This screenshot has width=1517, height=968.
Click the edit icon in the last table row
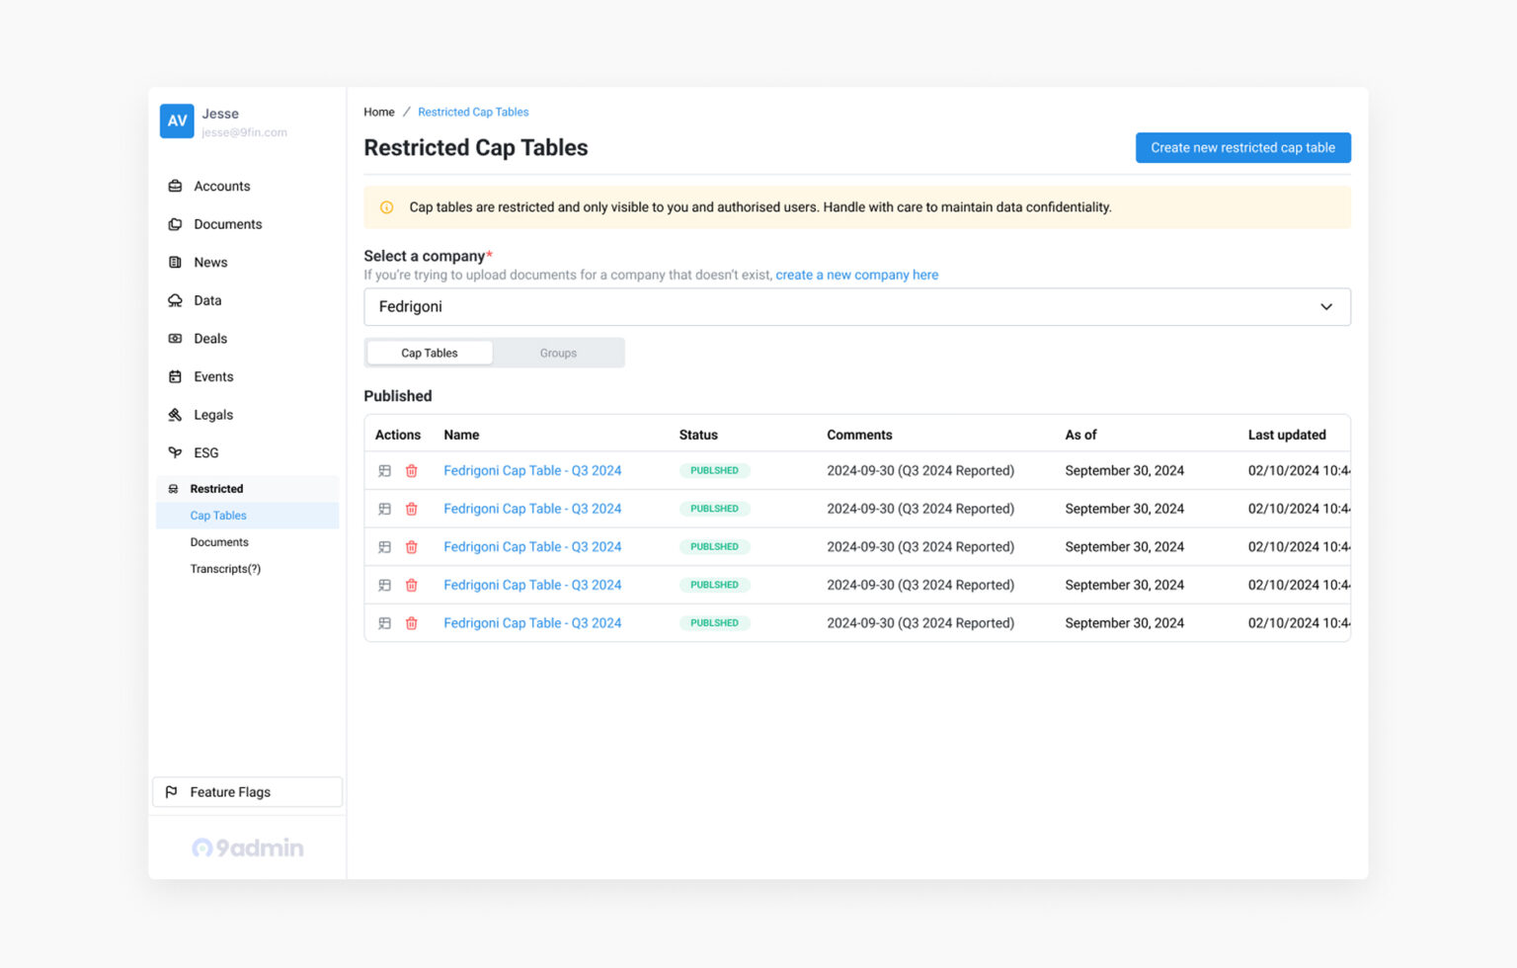[x=385, y=623]
